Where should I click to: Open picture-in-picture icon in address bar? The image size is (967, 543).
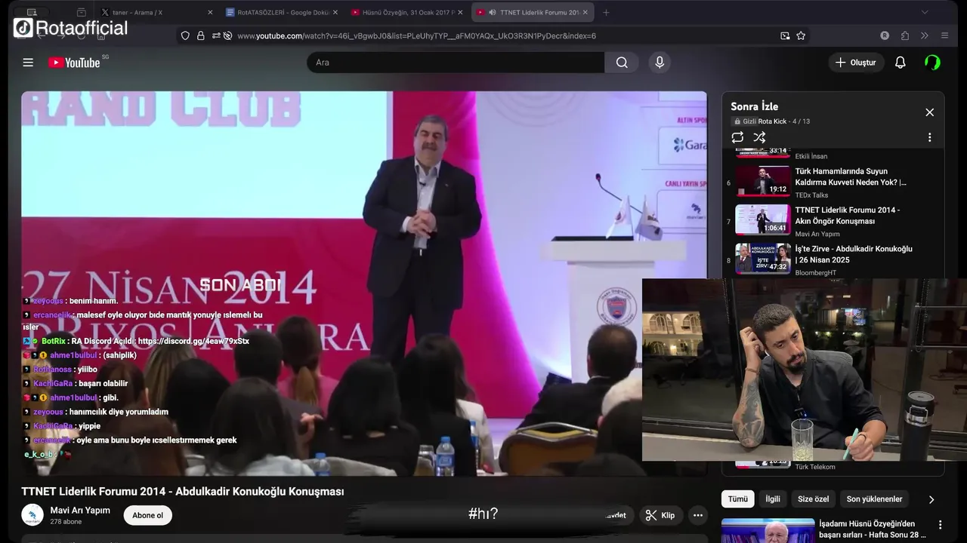pyautogui.click(x=785, y=35)
